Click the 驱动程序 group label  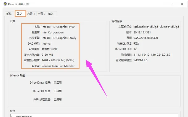click(x=117, y=21)
